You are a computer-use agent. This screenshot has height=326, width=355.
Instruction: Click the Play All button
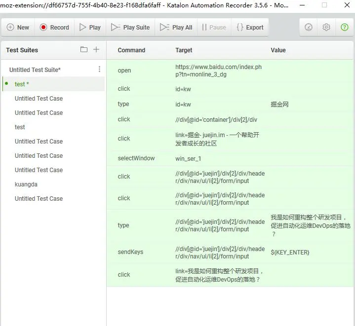click(x=176, y=27)
